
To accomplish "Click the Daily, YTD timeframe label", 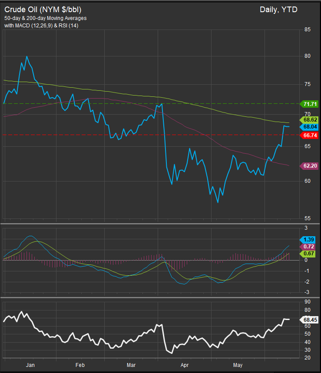I will pyautogui.click(x=278, y=9).
